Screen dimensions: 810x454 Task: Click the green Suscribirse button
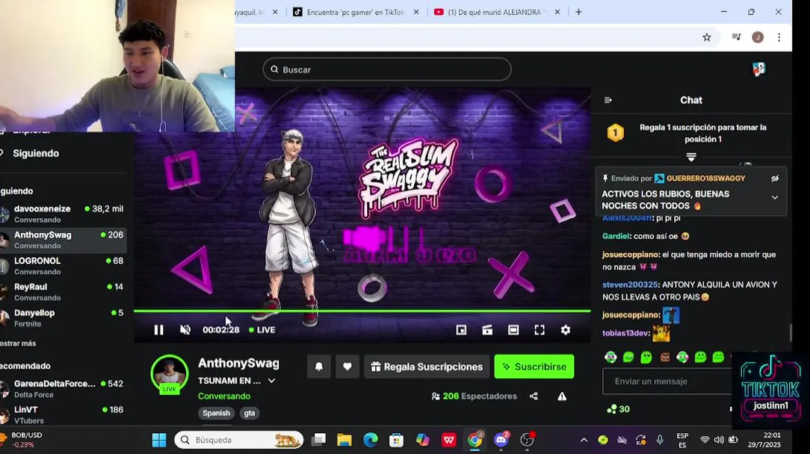point(534,366)
